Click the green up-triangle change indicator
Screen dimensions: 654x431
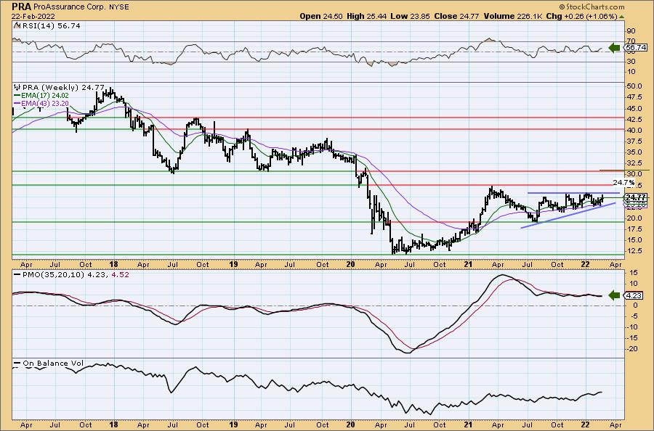click(x=621, y=17)
